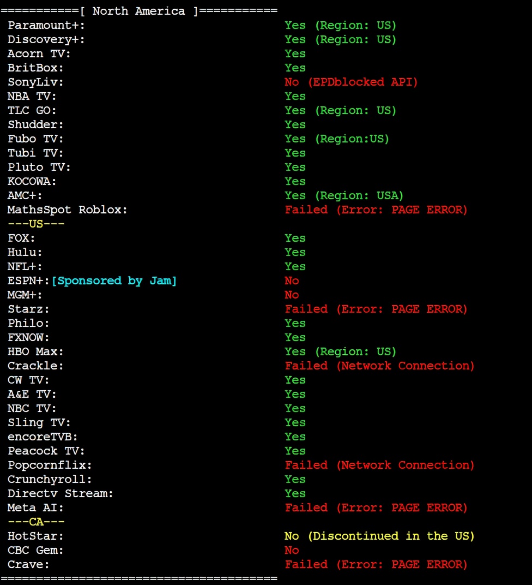Screen dimensions: 532x585
Task: Select the Popcornflix service name
Action: (x=50, y=465)
